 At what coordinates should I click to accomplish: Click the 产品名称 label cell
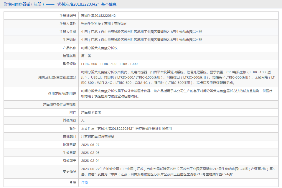[x=41, y=48]
